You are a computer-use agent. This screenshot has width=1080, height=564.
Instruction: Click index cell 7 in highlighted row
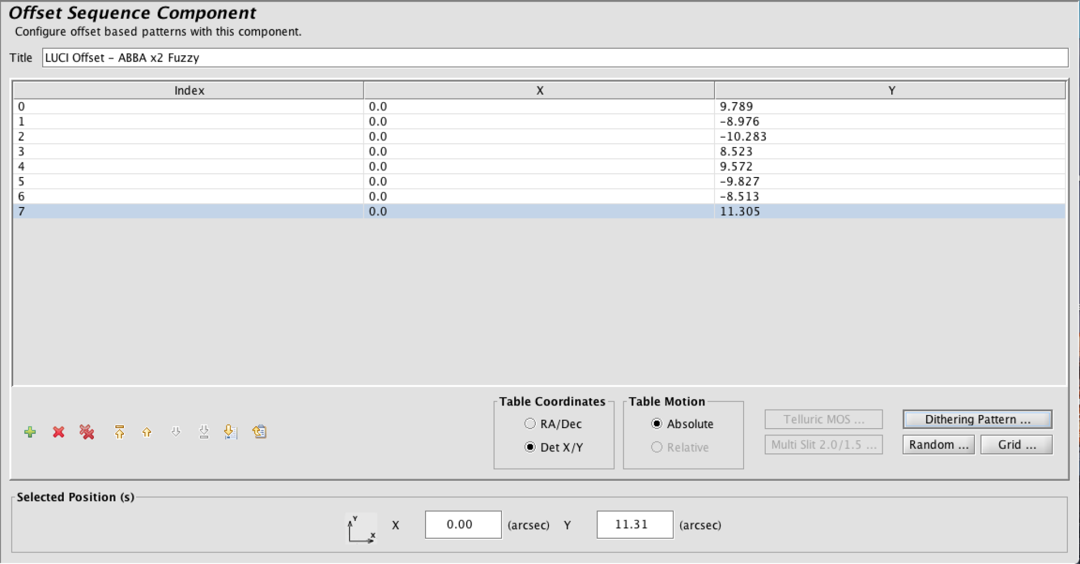pos(189,212)
